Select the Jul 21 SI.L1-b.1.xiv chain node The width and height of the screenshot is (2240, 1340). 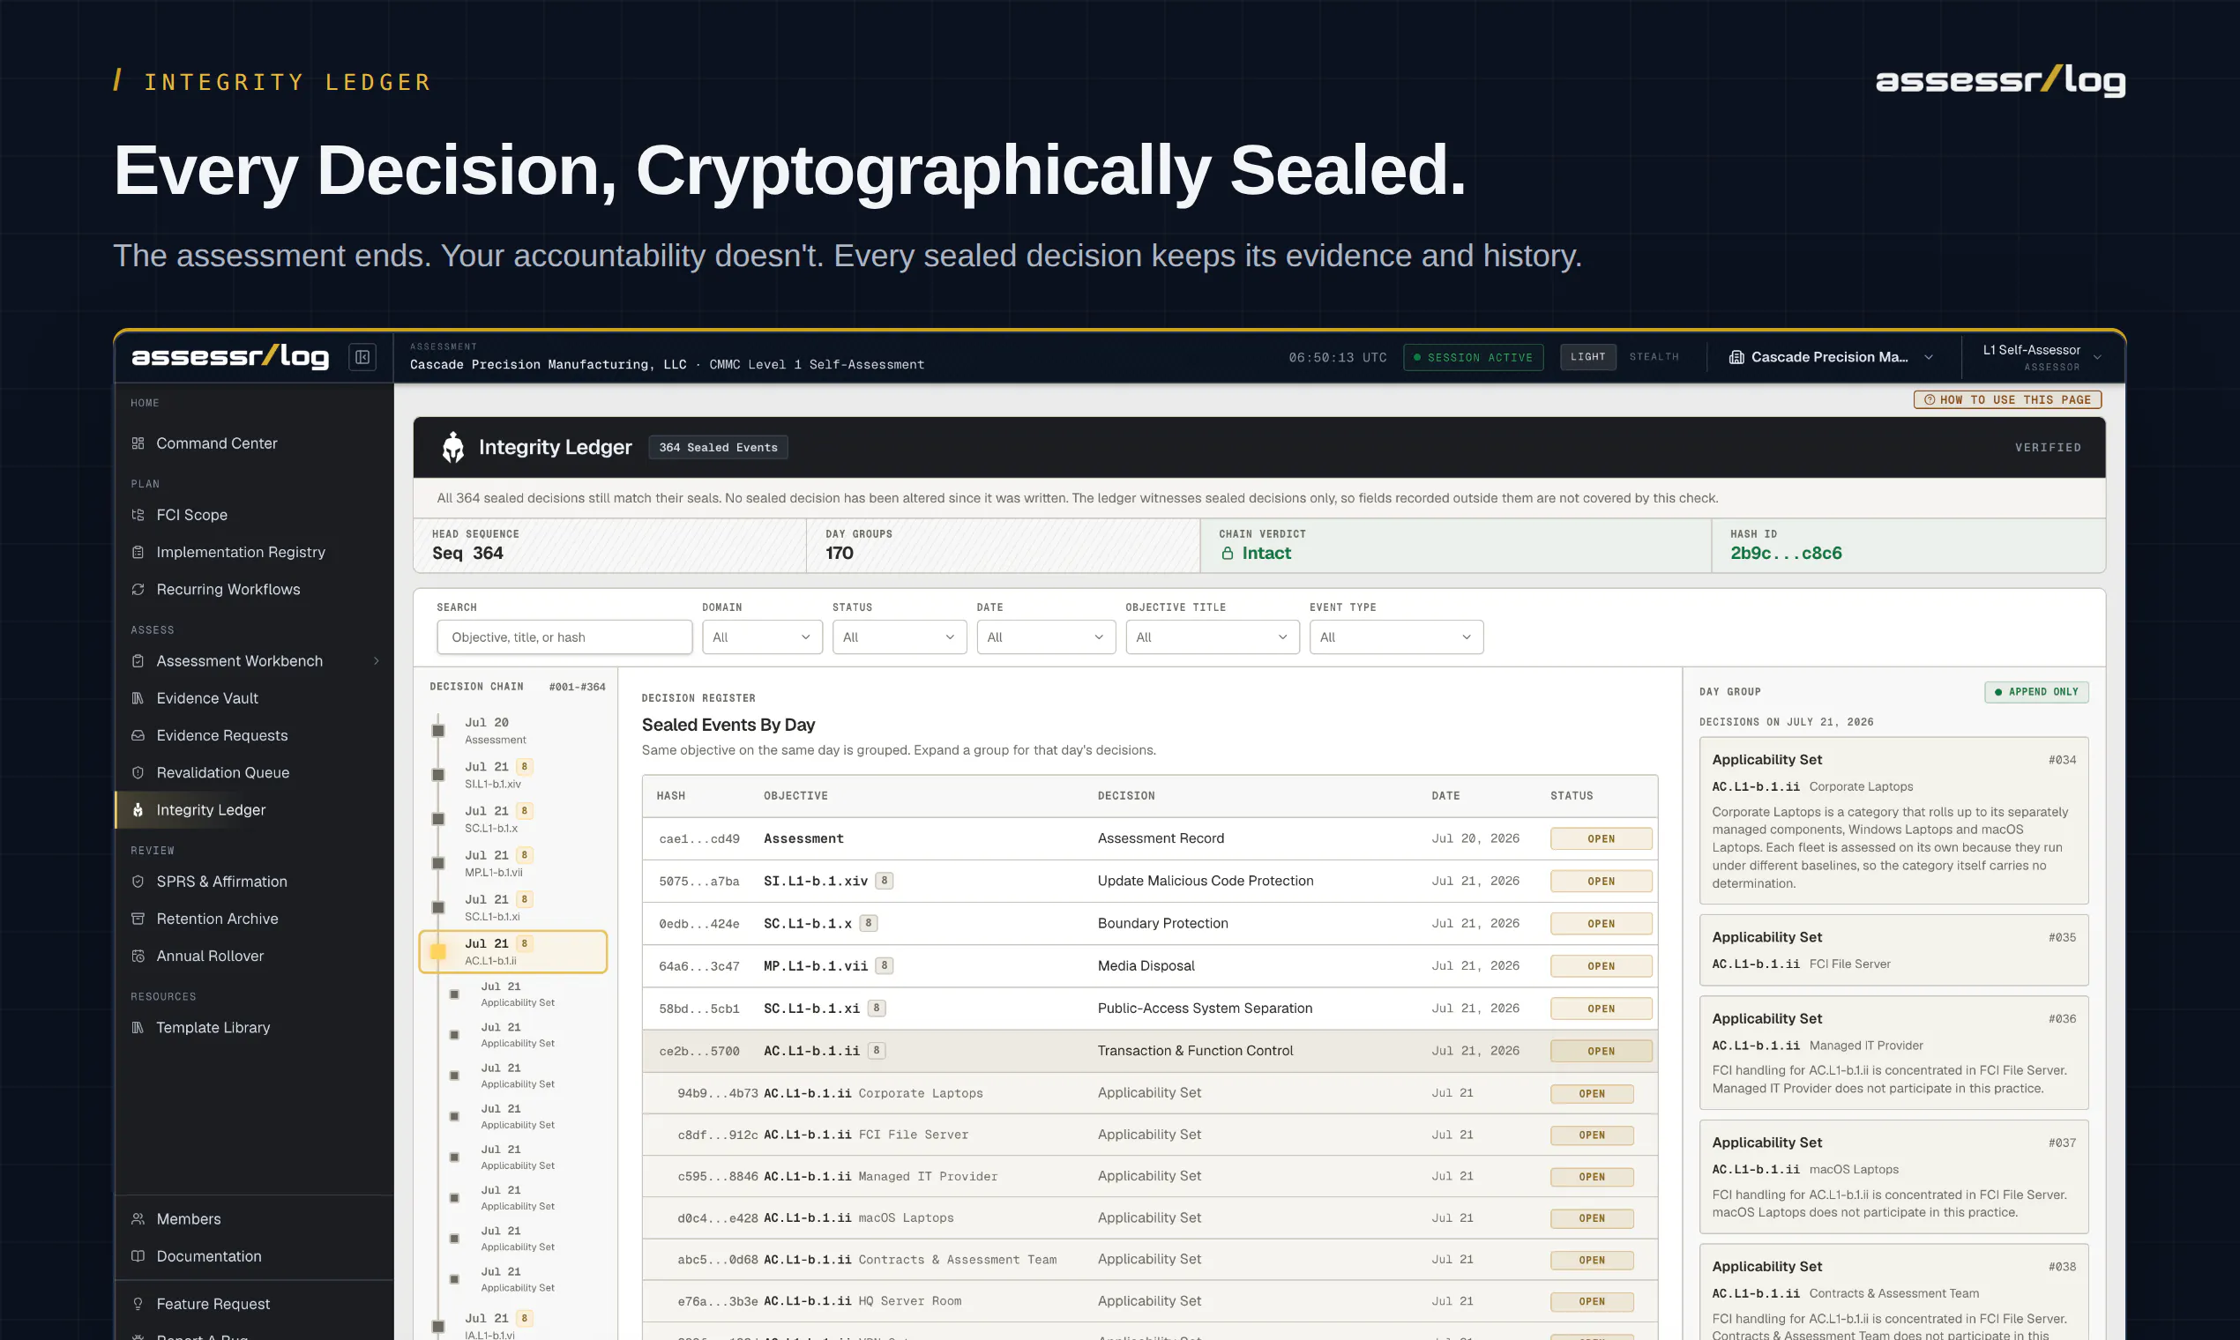pyautogui.click(x=513, y=775)
